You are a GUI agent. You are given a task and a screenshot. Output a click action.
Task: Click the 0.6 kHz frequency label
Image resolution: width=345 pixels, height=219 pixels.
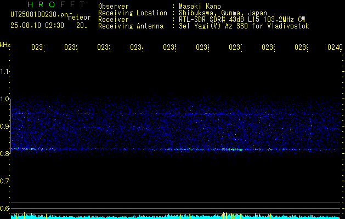coord(4,208)
